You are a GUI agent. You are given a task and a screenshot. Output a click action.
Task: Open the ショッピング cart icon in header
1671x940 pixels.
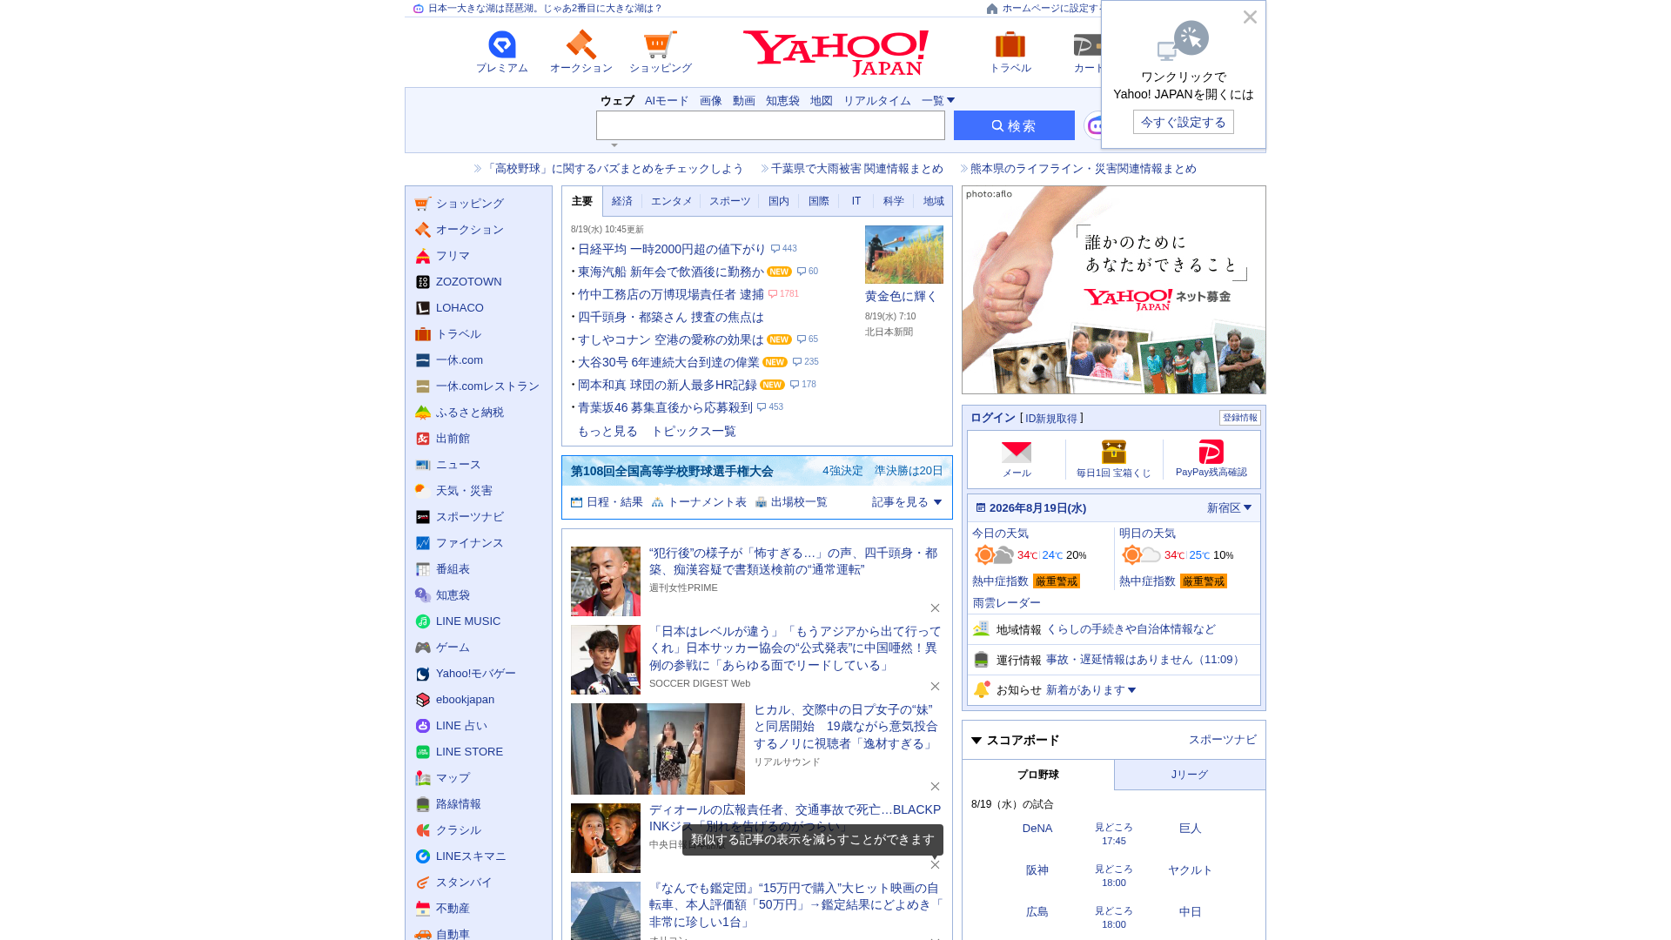pos(660,44)
